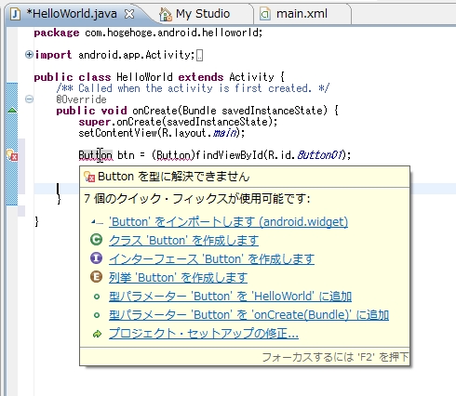This screenshot has height=396, width=456.
Task: Click the house icon on My Studio tab
Action: 166,14
